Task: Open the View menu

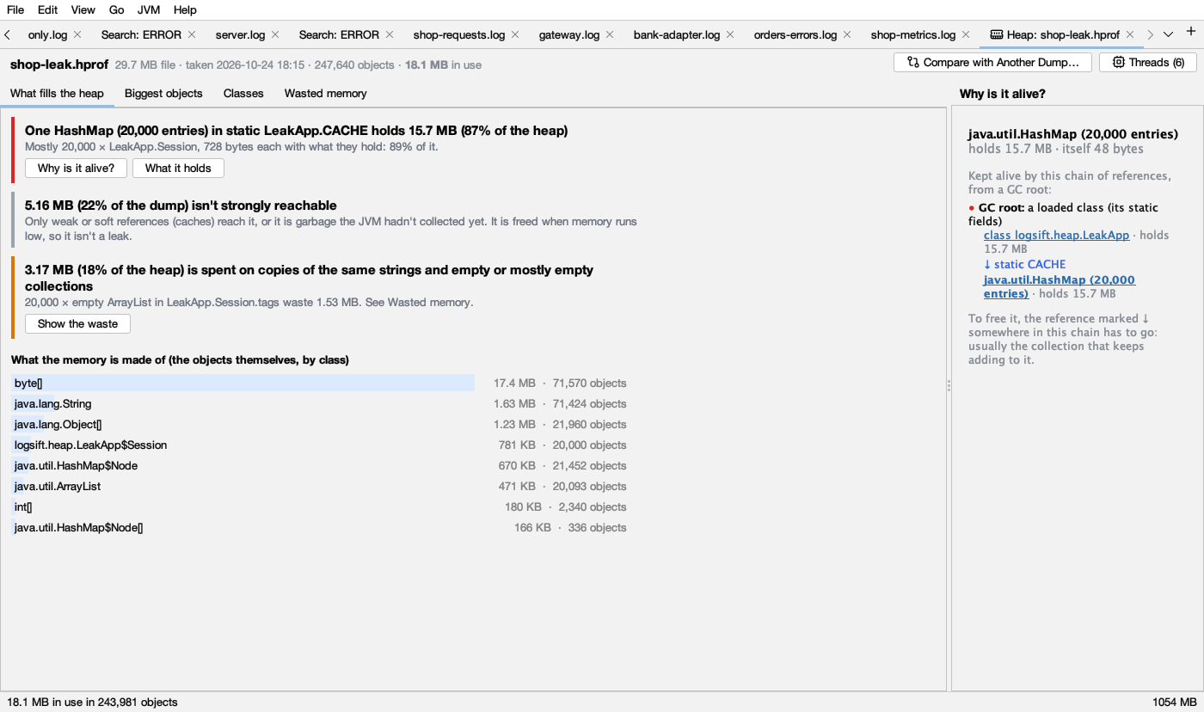Action: [x=83, y=10]
